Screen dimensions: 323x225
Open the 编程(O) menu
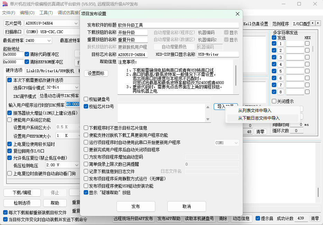27,13
